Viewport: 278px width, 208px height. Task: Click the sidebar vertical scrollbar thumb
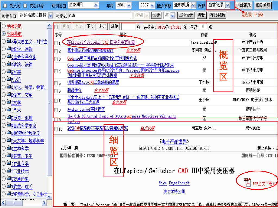click(x=49, y=102)
